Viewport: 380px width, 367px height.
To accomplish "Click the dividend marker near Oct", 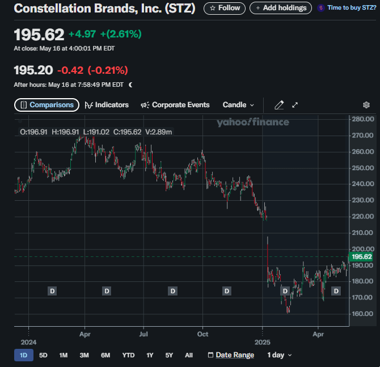I will [x=227, y=291].
